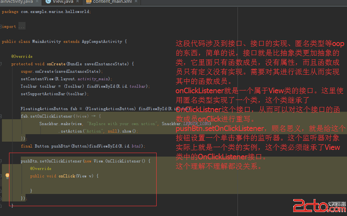Click the yellow lightbulb quick-fix icon
Screen dimensions: 347x216
[x=7, y=176]
